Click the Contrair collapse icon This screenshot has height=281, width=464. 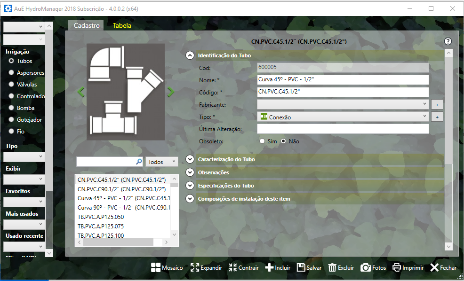232,267
